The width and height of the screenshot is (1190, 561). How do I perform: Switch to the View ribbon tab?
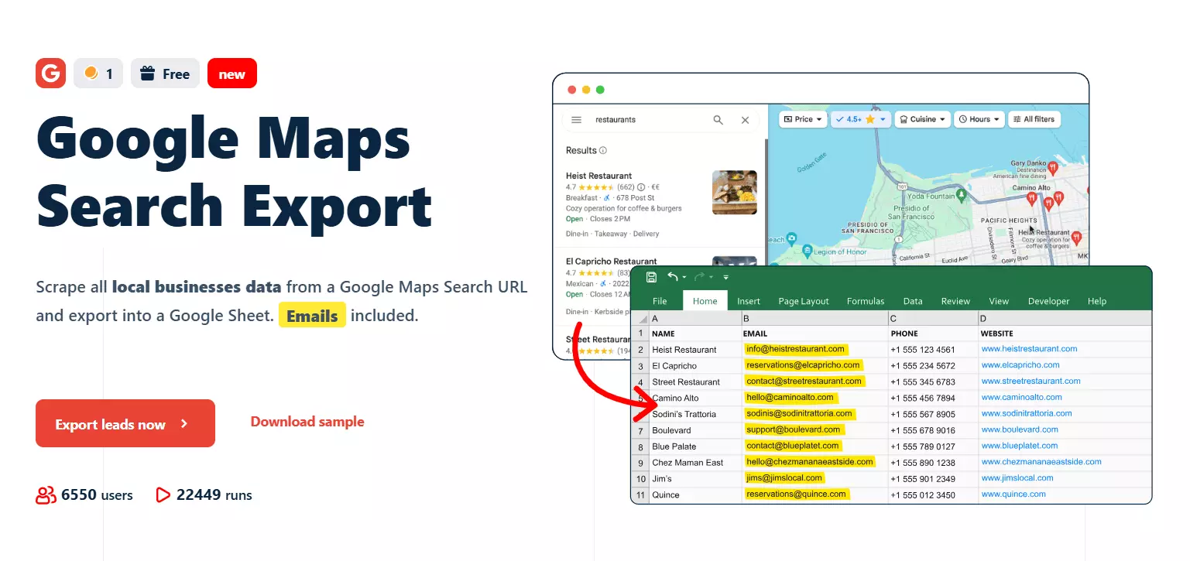(999, 301)
